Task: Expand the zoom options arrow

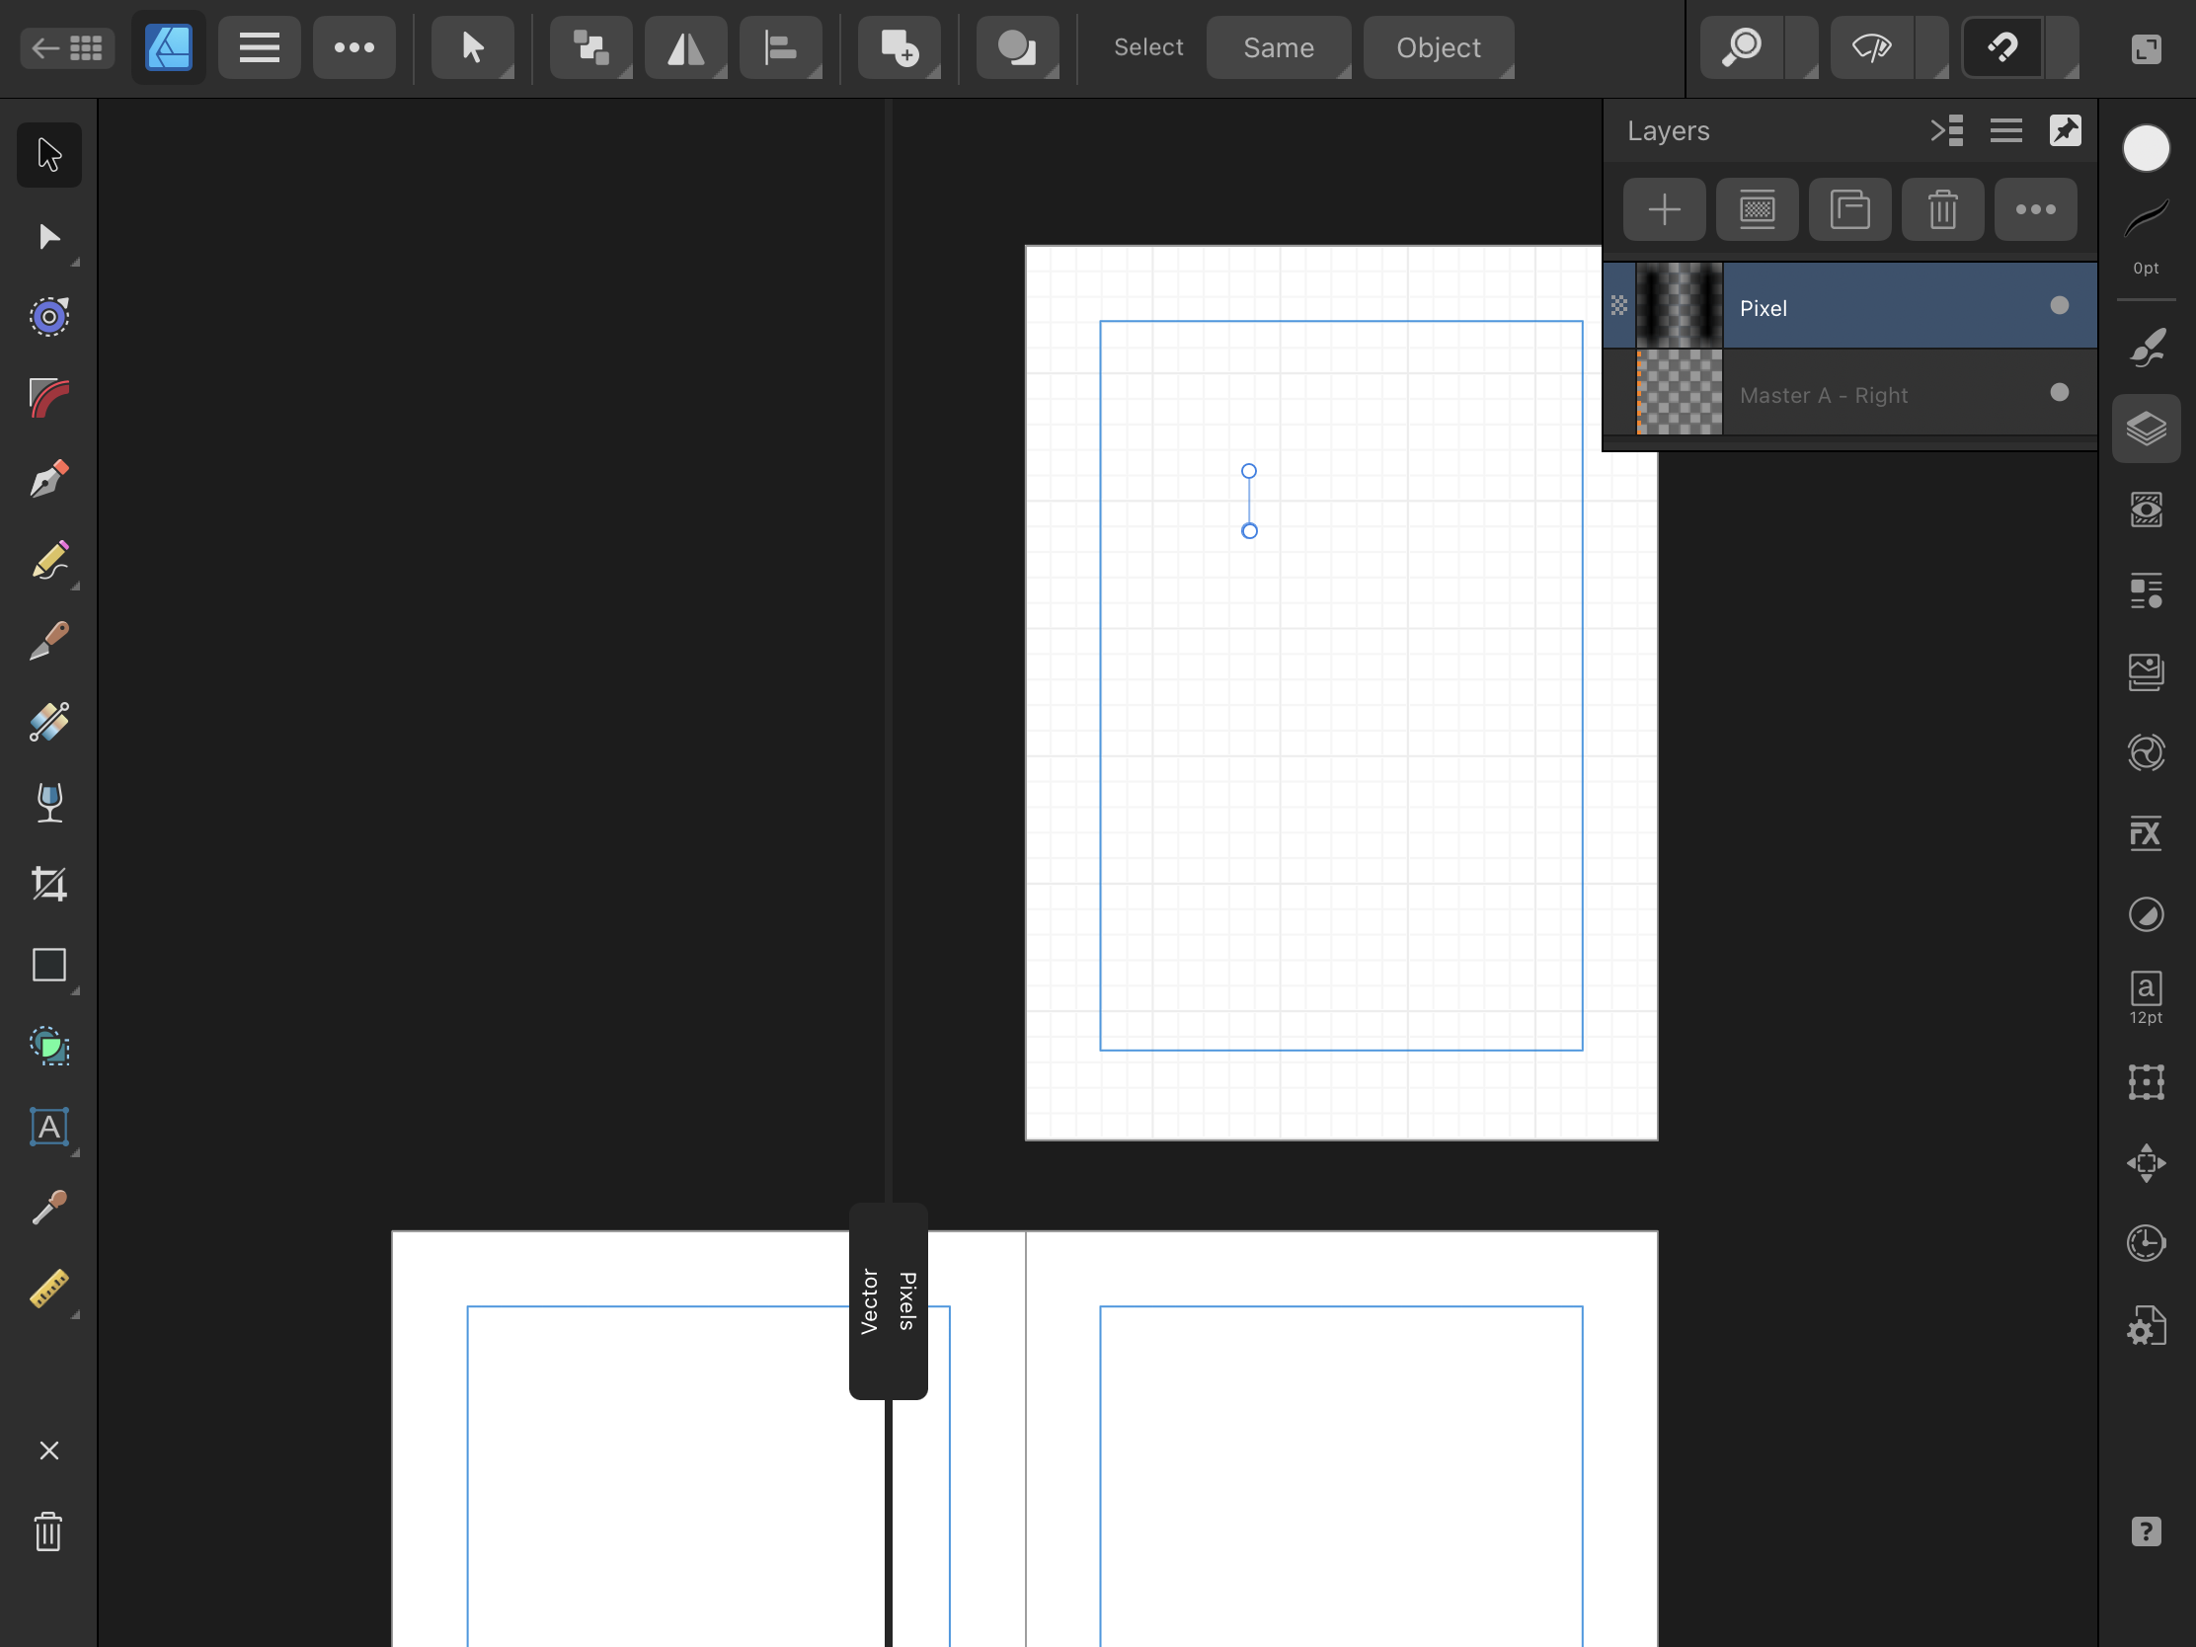Action: [x=1803, y=47]
